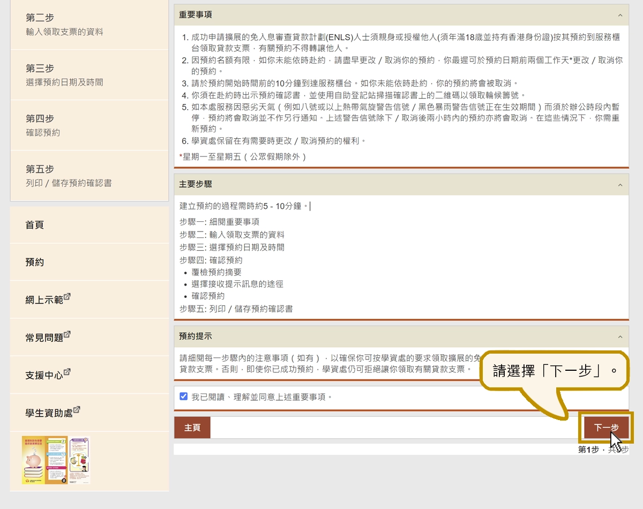The height and width of the screenshot is (509, 643).
Task: Click the right pamphlet thumbnail
Action: tap(79, 459)
